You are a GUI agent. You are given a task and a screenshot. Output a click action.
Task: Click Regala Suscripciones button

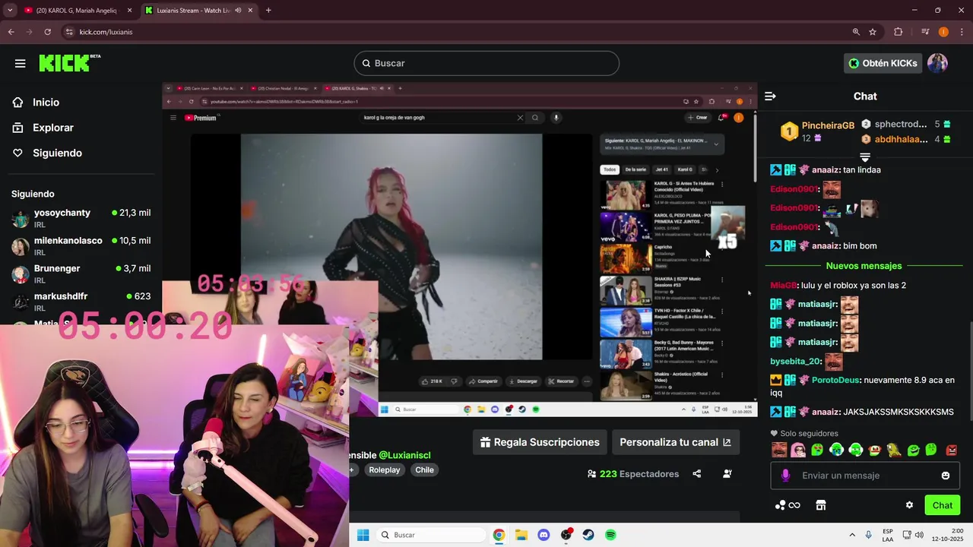pos(540,442)
